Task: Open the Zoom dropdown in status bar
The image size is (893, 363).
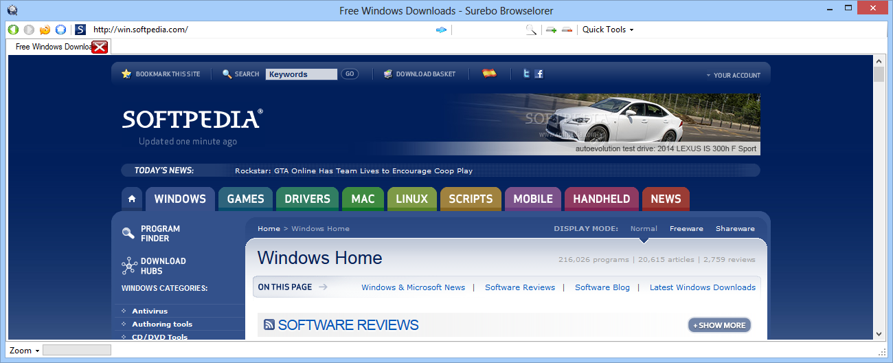Action: click(24, 351)
